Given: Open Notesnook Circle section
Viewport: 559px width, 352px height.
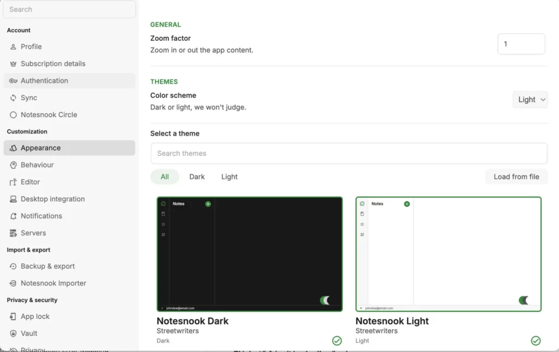Looking at the screenshot, I should (69, 115).
